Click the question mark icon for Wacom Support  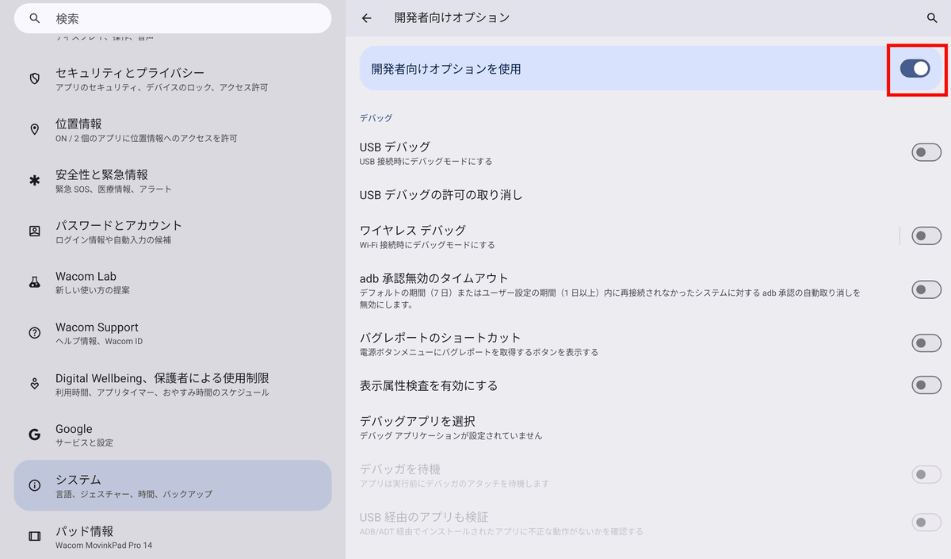(x=35, y=333)
